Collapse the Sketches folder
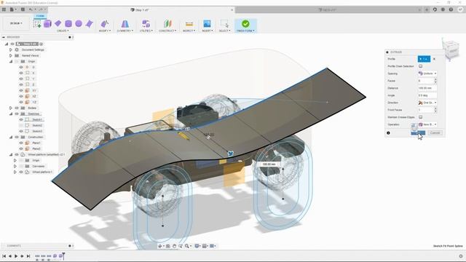466x262 pixels. 11,114
